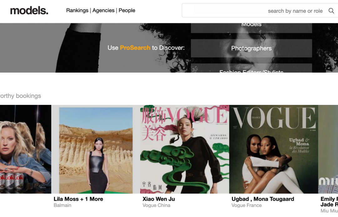Viewport: 338px width, 217px height.
Task: Click the orange ProSearch text
Action: click(135, 48)
